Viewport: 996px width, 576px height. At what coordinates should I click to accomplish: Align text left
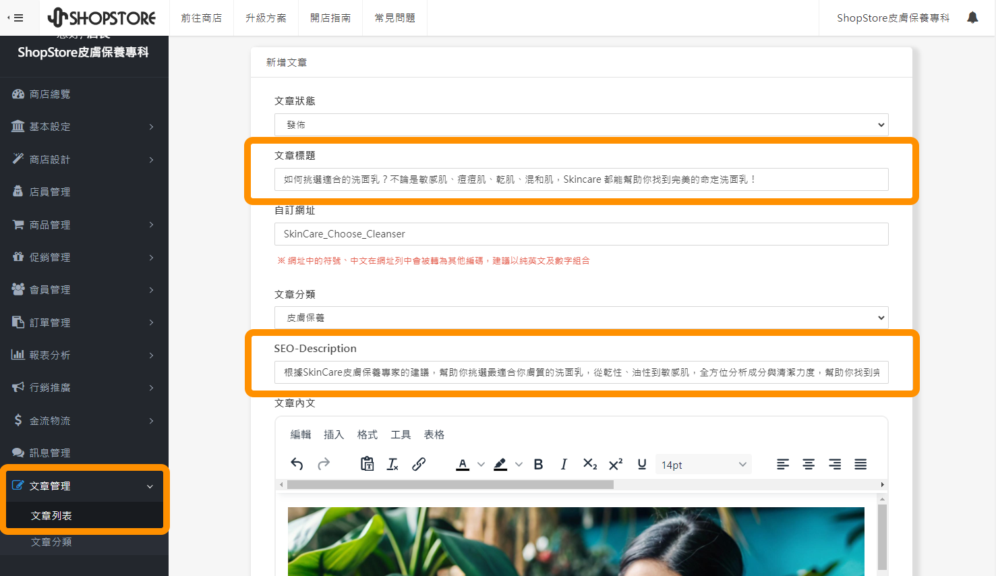[783, 464]
